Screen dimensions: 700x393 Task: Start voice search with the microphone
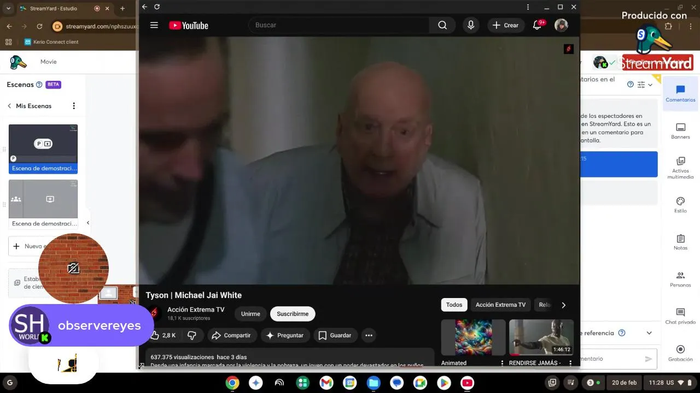(470, 25)
